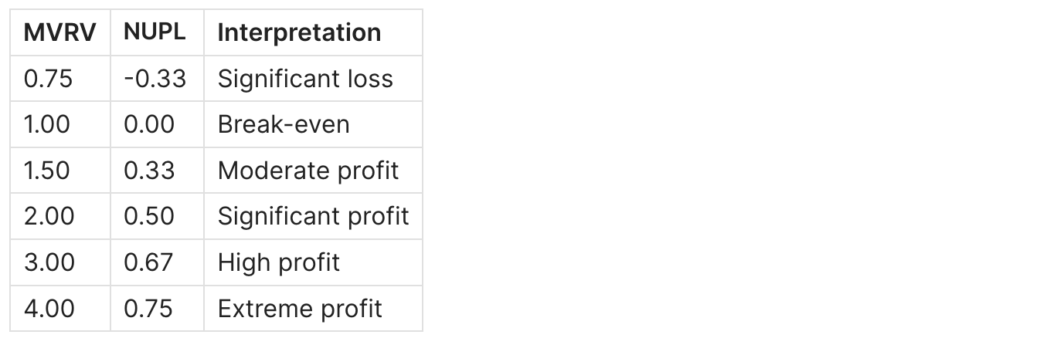Select the MVRV value 1.50 cell
Screen dimensions: 1057x338
pos(48,171)
